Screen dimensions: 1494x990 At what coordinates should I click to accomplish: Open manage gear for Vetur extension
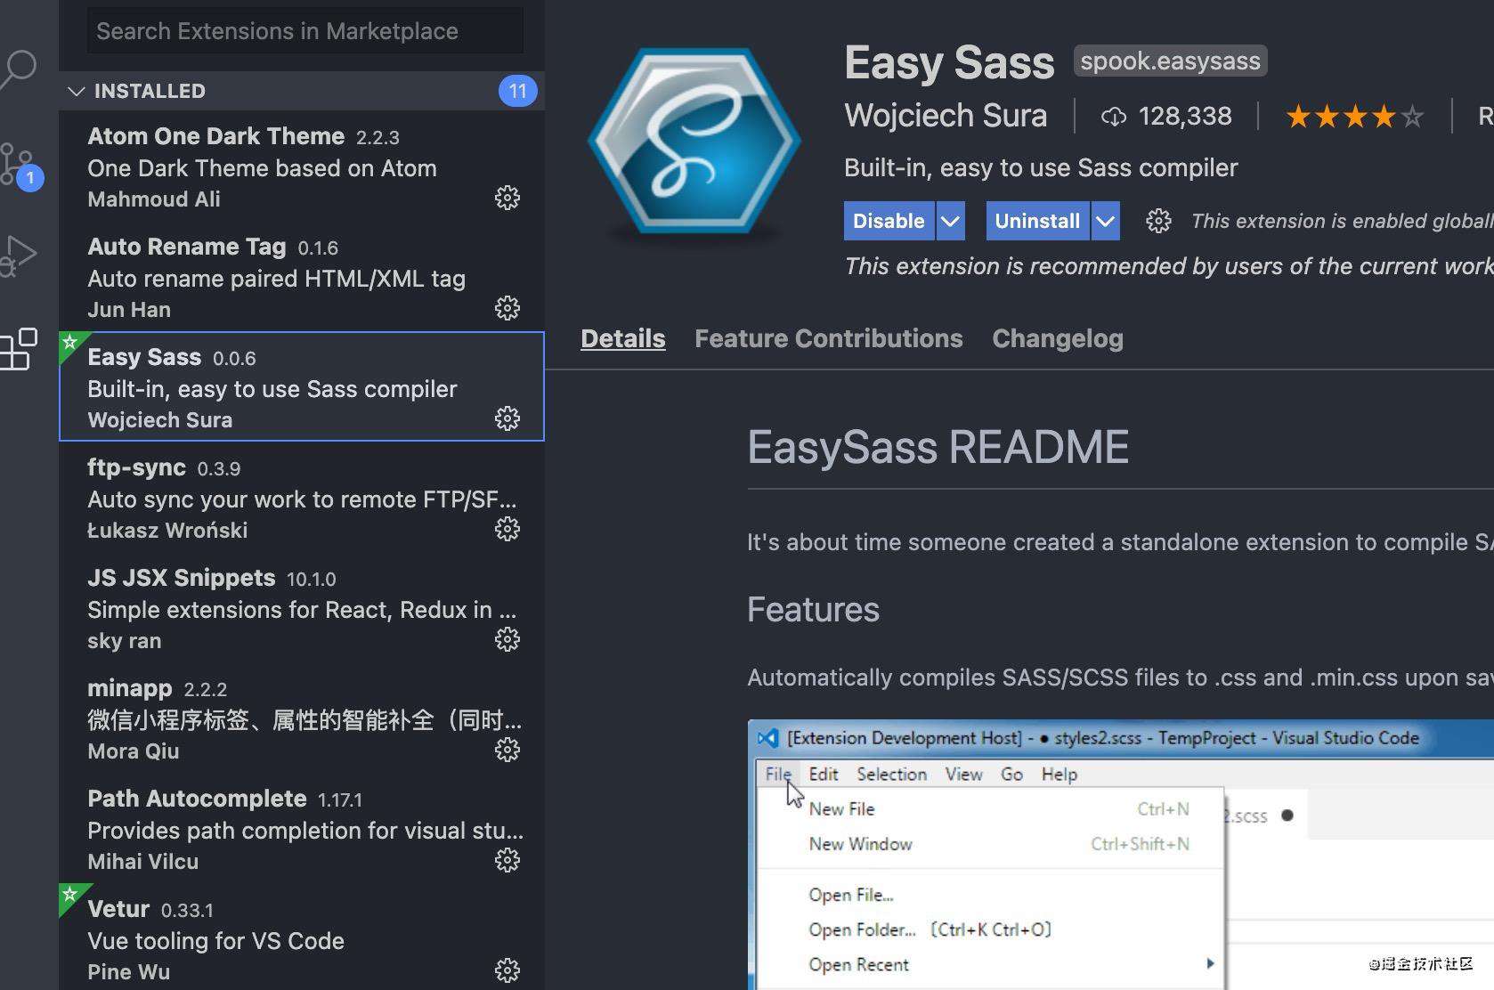click(x=507, y=970)
